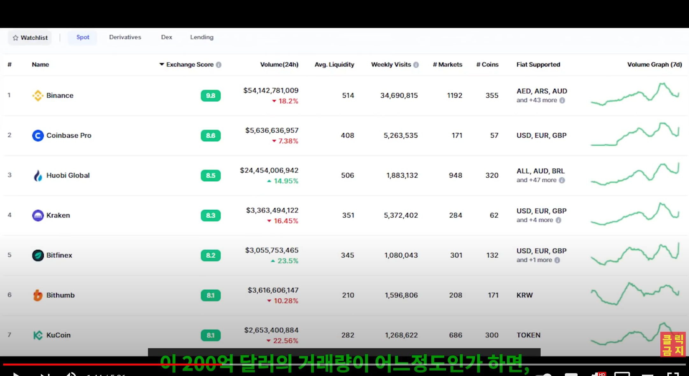This screenshot has width=689, height=376.
Task: Click 'and +47 more' fiat text
Action: click(x=536, y=180)
